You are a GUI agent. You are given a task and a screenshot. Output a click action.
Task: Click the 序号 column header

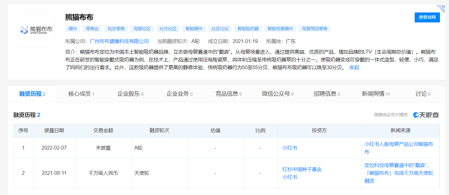(x=23, y=131)
